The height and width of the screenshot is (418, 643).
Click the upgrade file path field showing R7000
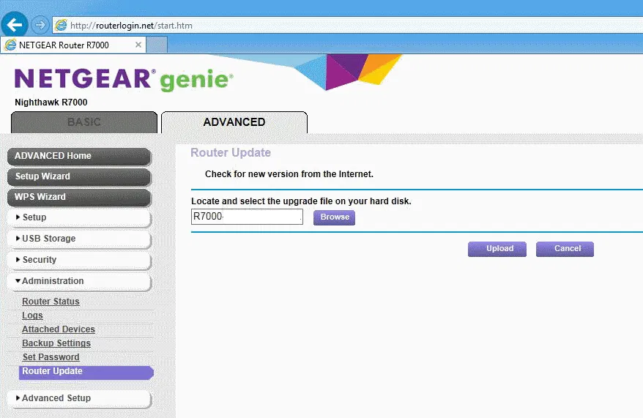[x=247, y=217]
